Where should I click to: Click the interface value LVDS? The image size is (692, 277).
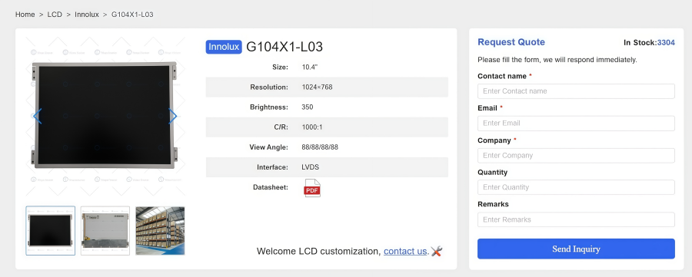click(x=311, y=167)
